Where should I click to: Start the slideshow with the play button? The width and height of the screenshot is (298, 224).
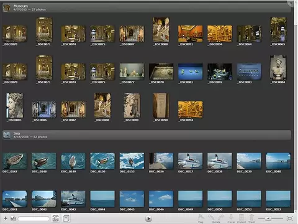coord(148,218)
